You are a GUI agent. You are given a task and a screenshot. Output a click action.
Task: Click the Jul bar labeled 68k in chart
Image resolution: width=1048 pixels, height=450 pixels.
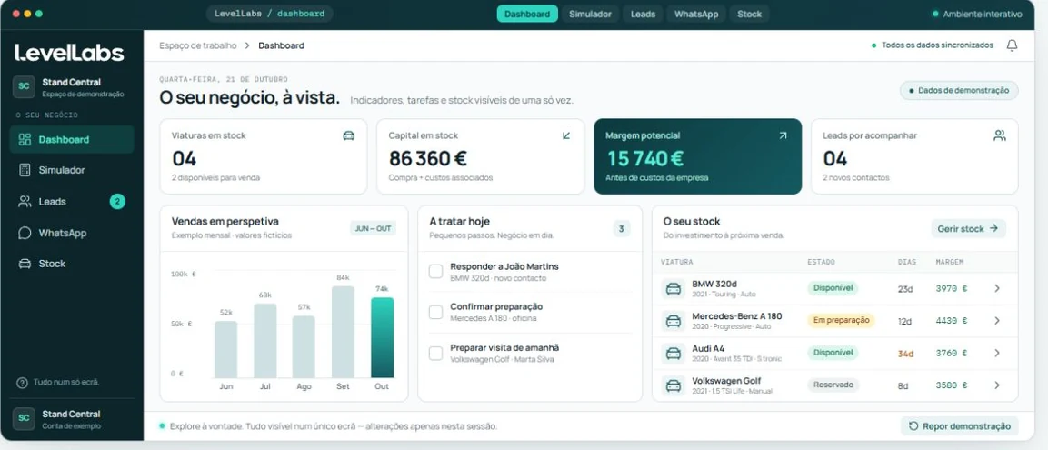pos(264,341)
